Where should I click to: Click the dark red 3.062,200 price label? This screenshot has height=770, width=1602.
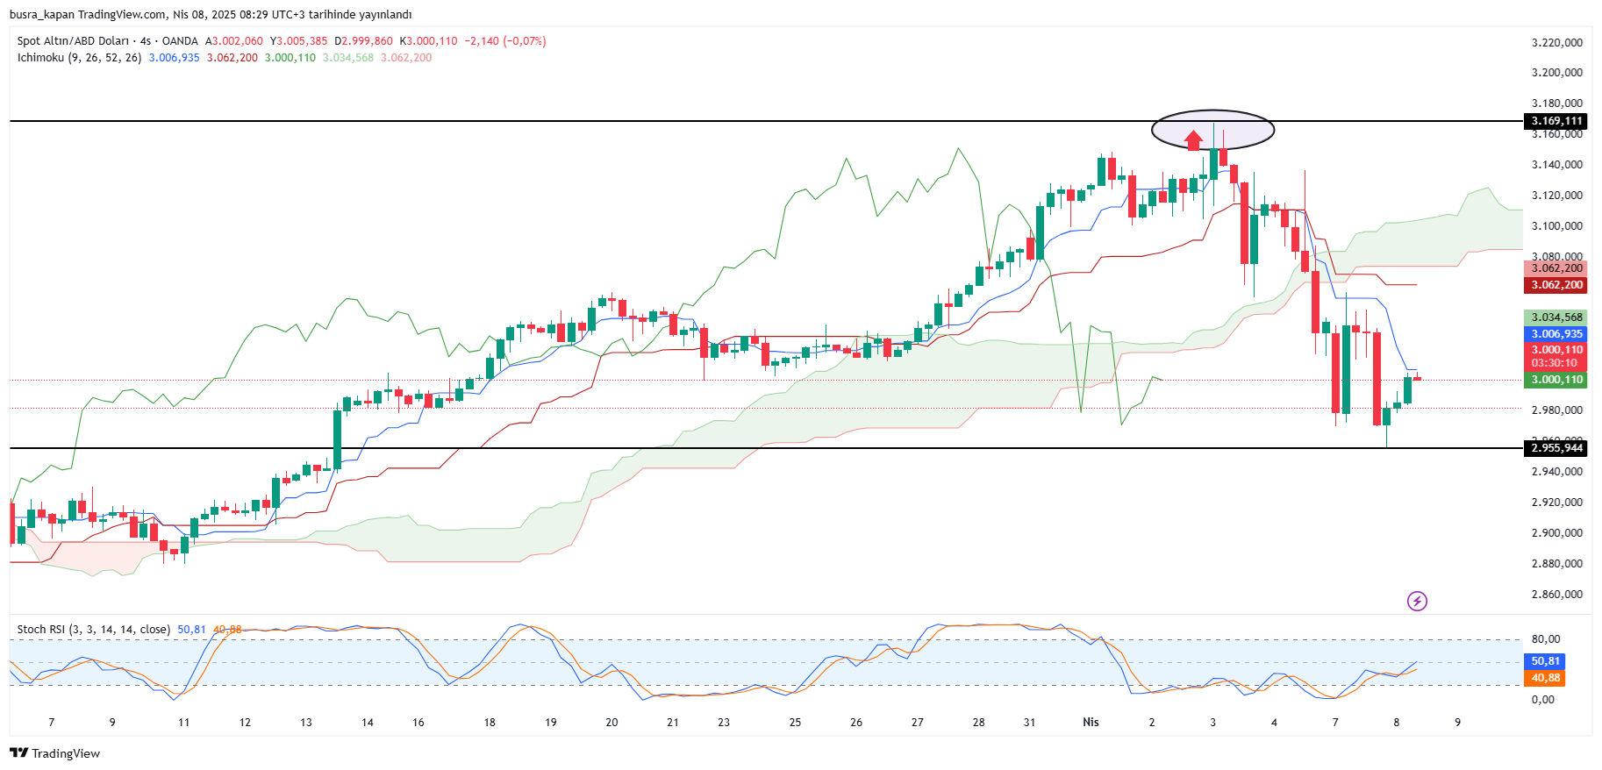point(1556,285)
